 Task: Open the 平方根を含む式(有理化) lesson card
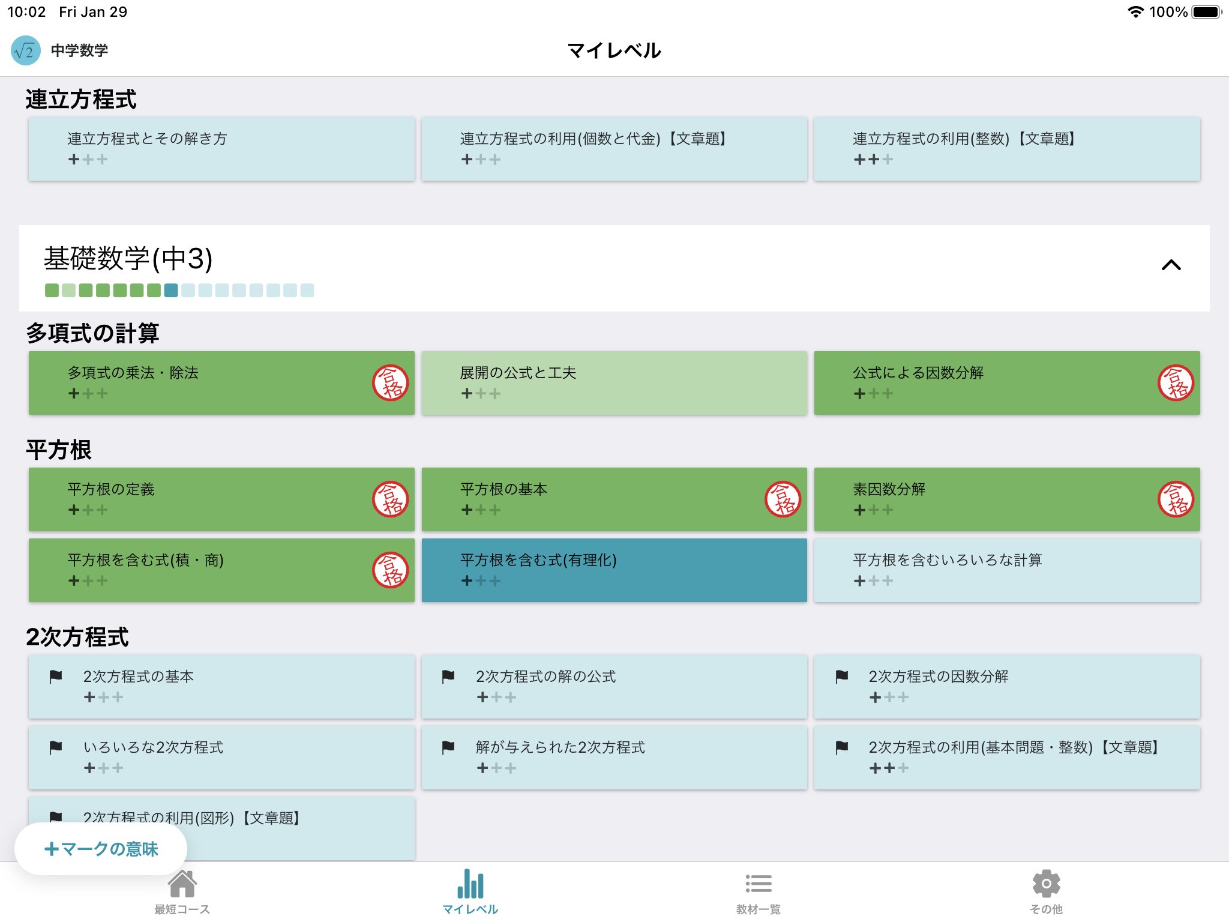point(614,570)
